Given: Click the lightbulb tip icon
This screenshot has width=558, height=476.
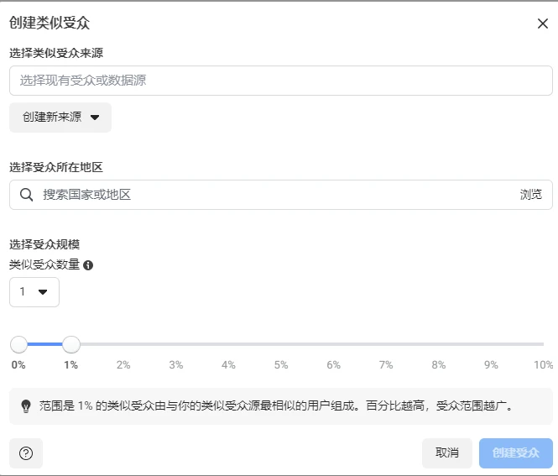Looking at the screenshot, I should coord(26,405).
